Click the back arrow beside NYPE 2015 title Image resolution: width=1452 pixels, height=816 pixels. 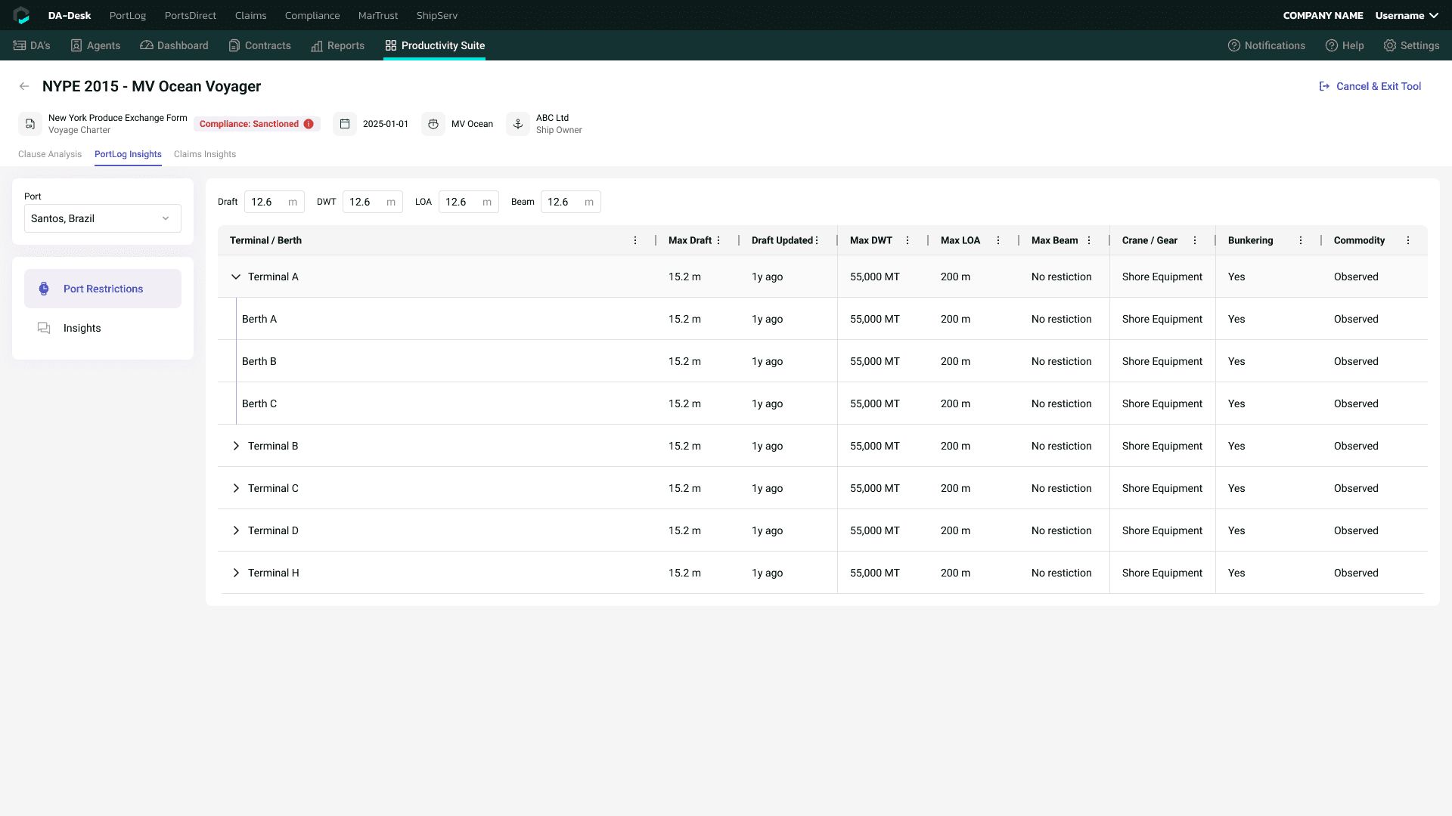point(24,86)
